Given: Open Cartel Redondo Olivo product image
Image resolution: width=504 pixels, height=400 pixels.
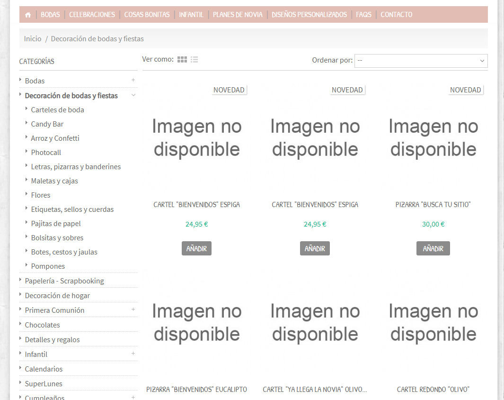Looking at the screenshot, I should tap(433, 322).
